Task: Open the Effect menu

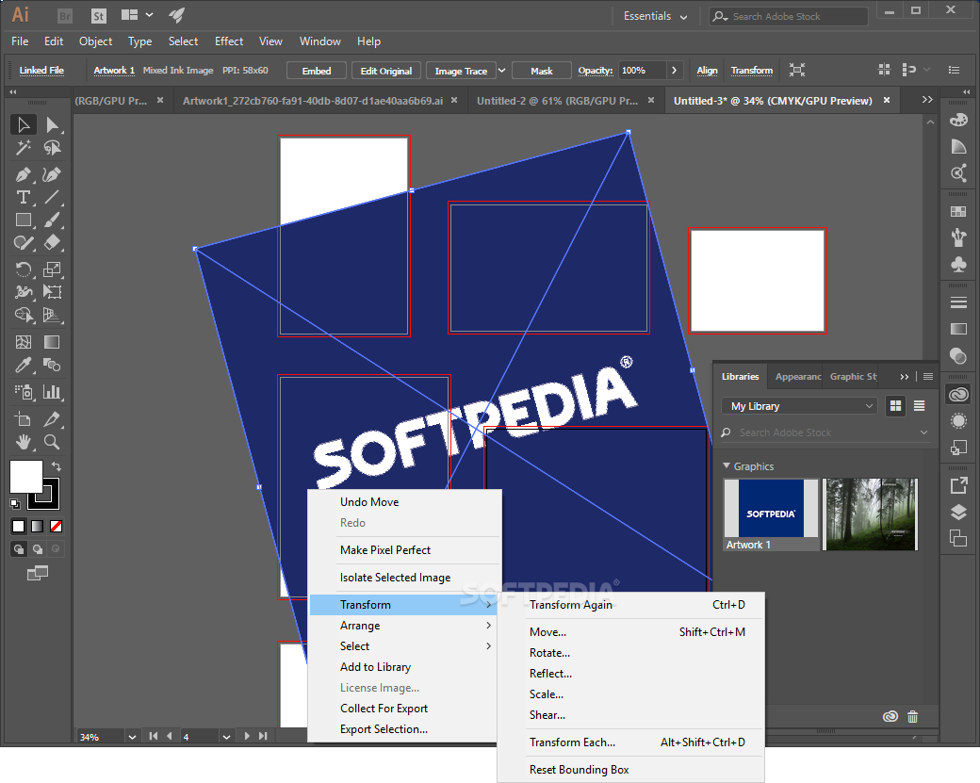Action: pos(229,41)
